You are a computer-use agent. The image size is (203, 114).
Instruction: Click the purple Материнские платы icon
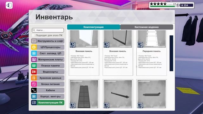[x=34, y=60]
